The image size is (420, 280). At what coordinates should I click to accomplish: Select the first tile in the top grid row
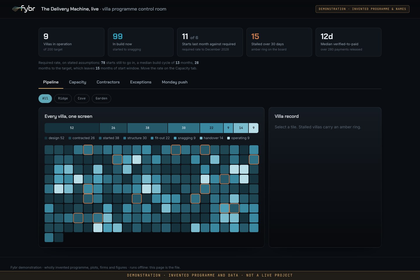(x=49, y=150)
